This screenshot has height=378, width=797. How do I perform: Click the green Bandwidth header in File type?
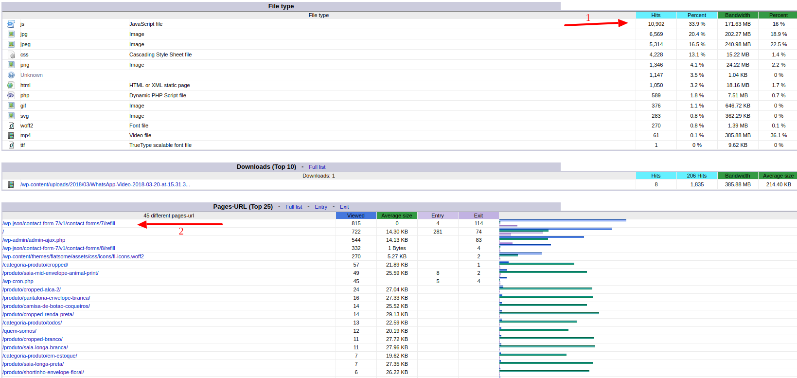point(737,15)
